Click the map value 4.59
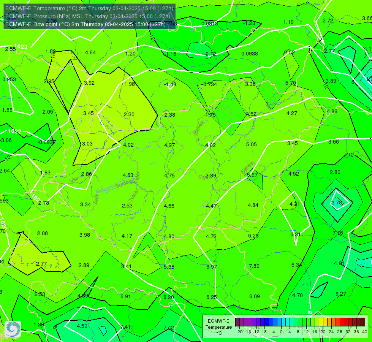The height and width of the screenshot is (342, 372). [82, 326]
